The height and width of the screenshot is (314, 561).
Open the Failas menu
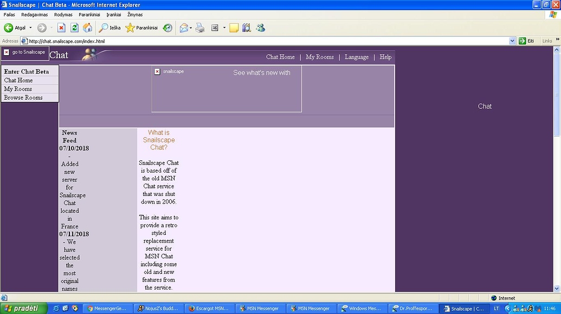tap(9, 15)
